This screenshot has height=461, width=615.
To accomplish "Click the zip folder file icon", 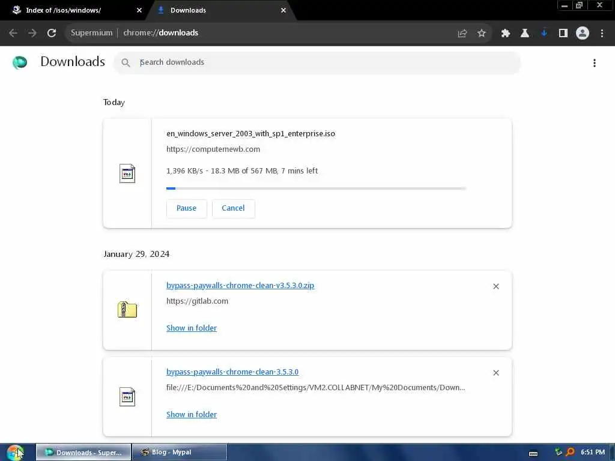I will pos(127,310).
